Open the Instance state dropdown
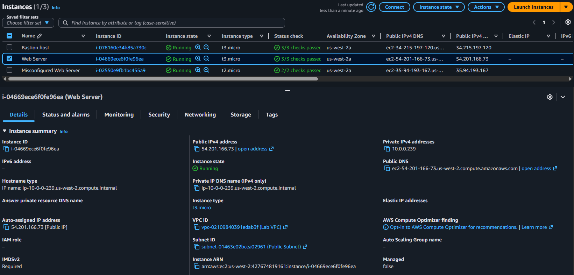Image resolution: width=574 pixels, height=275 pixels. 439,7
